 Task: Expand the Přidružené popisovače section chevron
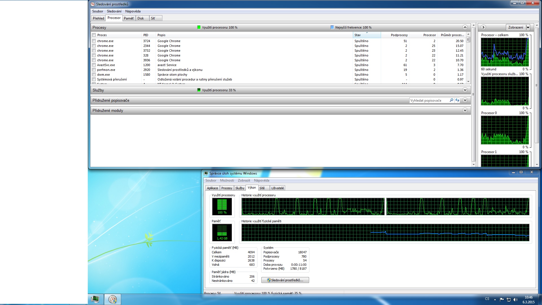[x=465, y=100]
